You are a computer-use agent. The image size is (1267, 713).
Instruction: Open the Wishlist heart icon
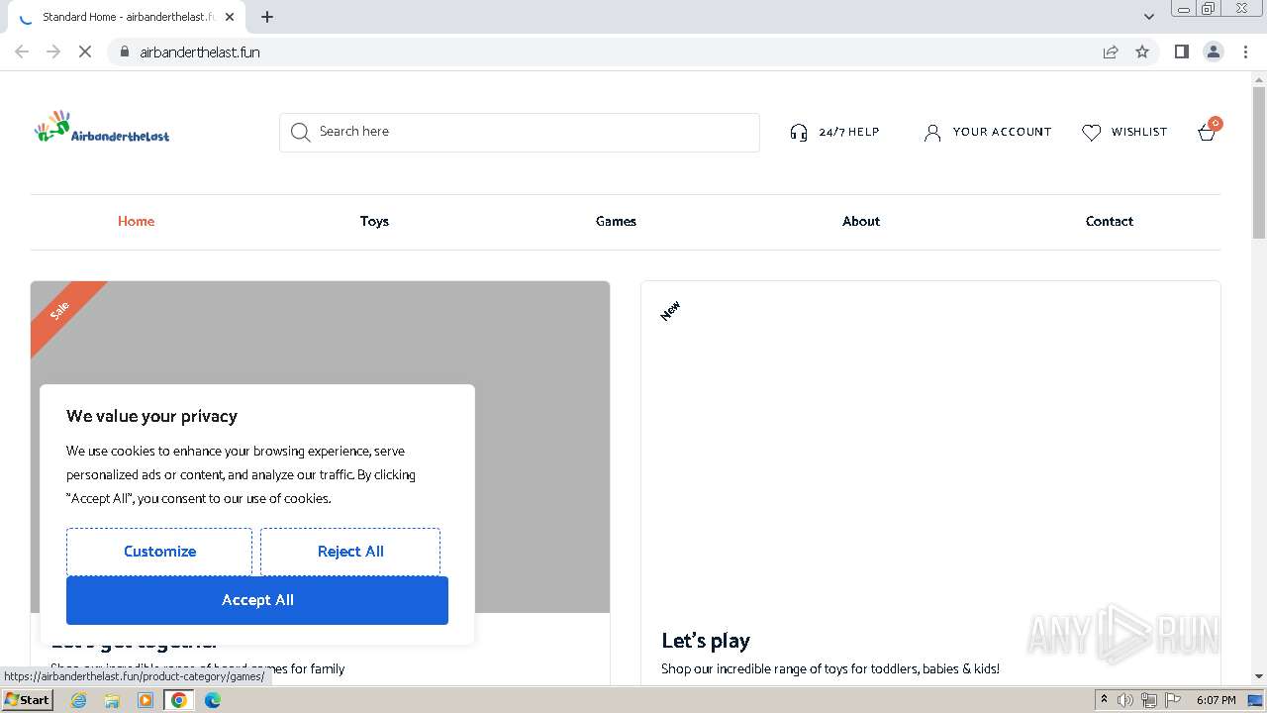click(1091, 132)
